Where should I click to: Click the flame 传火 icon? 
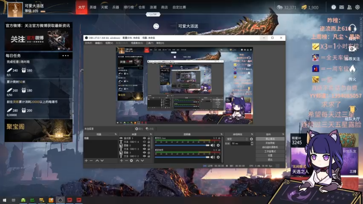pyautogui.click(x=353, y=69)
